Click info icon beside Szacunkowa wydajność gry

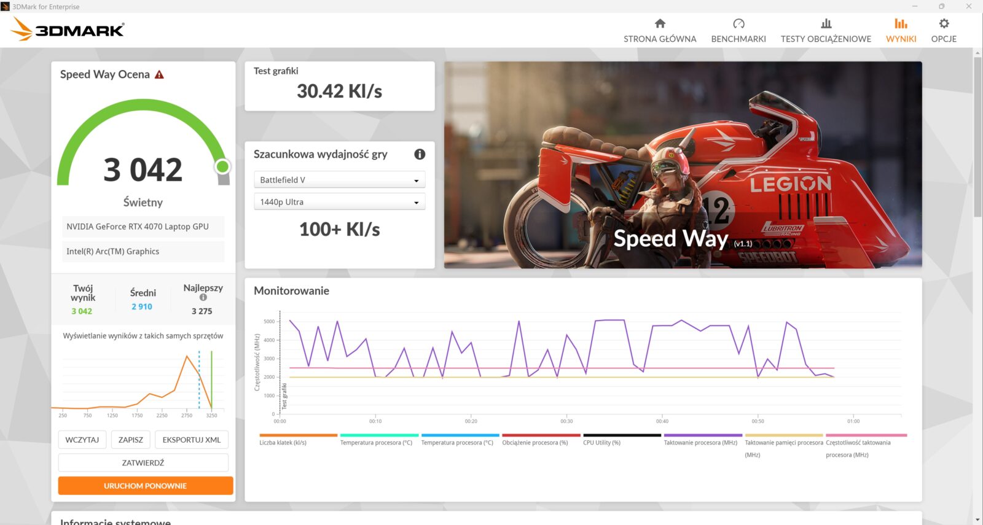pyautogui.click(x=420, y=154)
